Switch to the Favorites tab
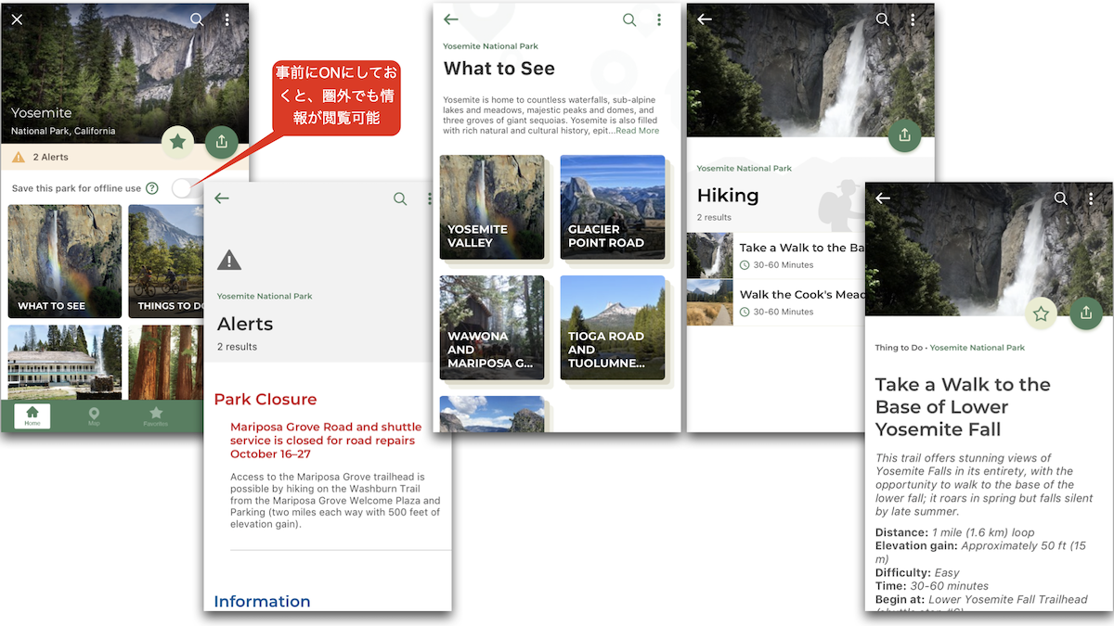Image resolution: width=1114 pixels, height=626 pixels. (156, 416)
